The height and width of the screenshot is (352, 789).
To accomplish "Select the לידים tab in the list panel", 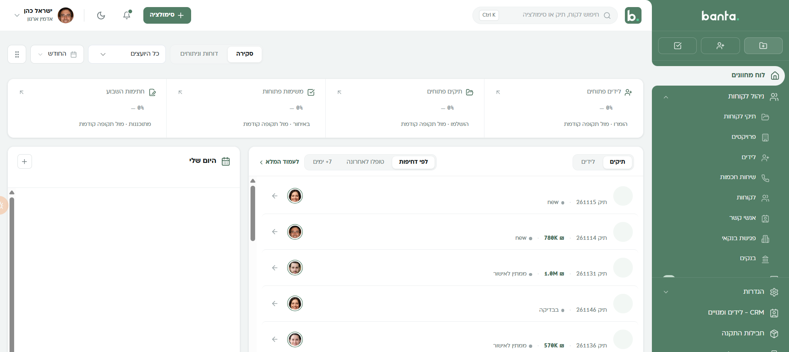I will coord(588,162).
